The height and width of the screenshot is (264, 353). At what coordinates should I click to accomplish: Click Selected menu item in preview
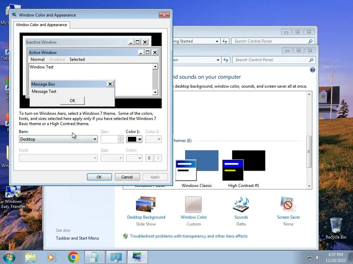(x=77, y=59)
